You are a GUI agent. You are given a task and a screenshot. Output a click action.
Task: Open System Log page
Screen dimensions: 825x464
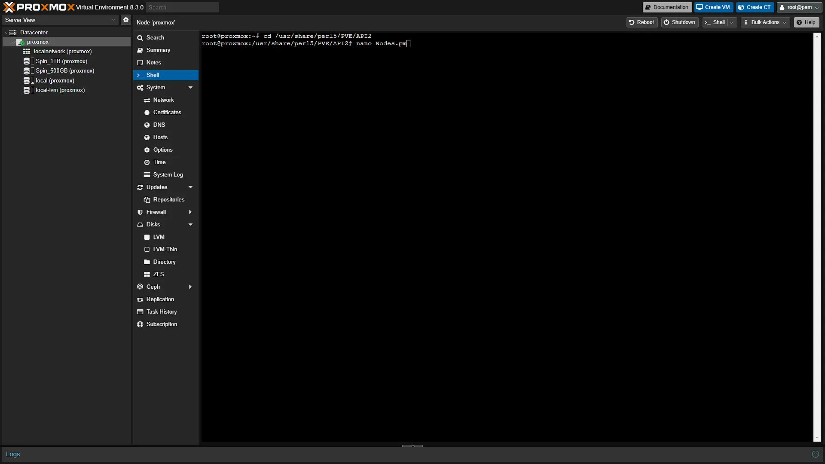pyautogui.click(x=166, y=175)
